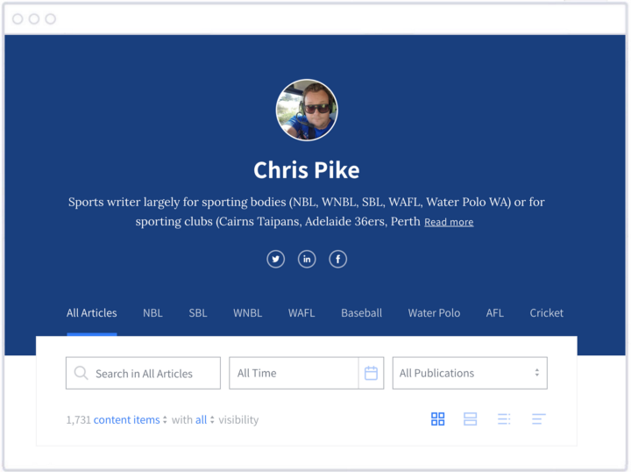631x472 pixels.
Task: Click the second window control circle
Action: coord(34,19)
